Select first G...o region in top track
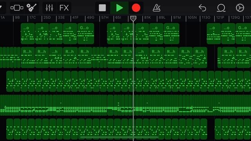251x141 pixels. pos(85,34)
